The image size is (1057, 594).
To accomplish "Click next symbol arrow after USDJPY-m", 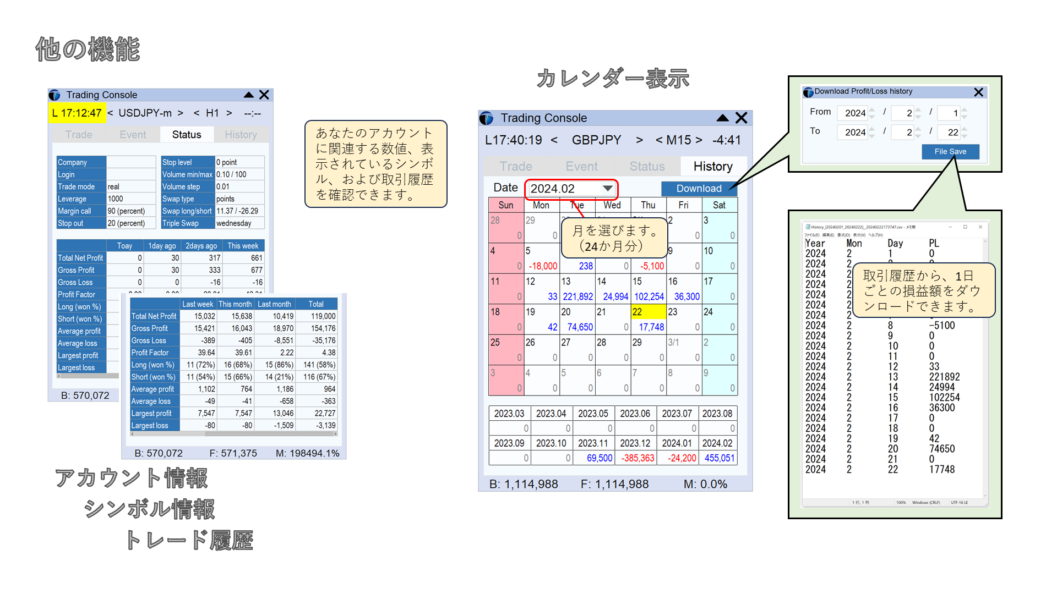I will (180, 113).
